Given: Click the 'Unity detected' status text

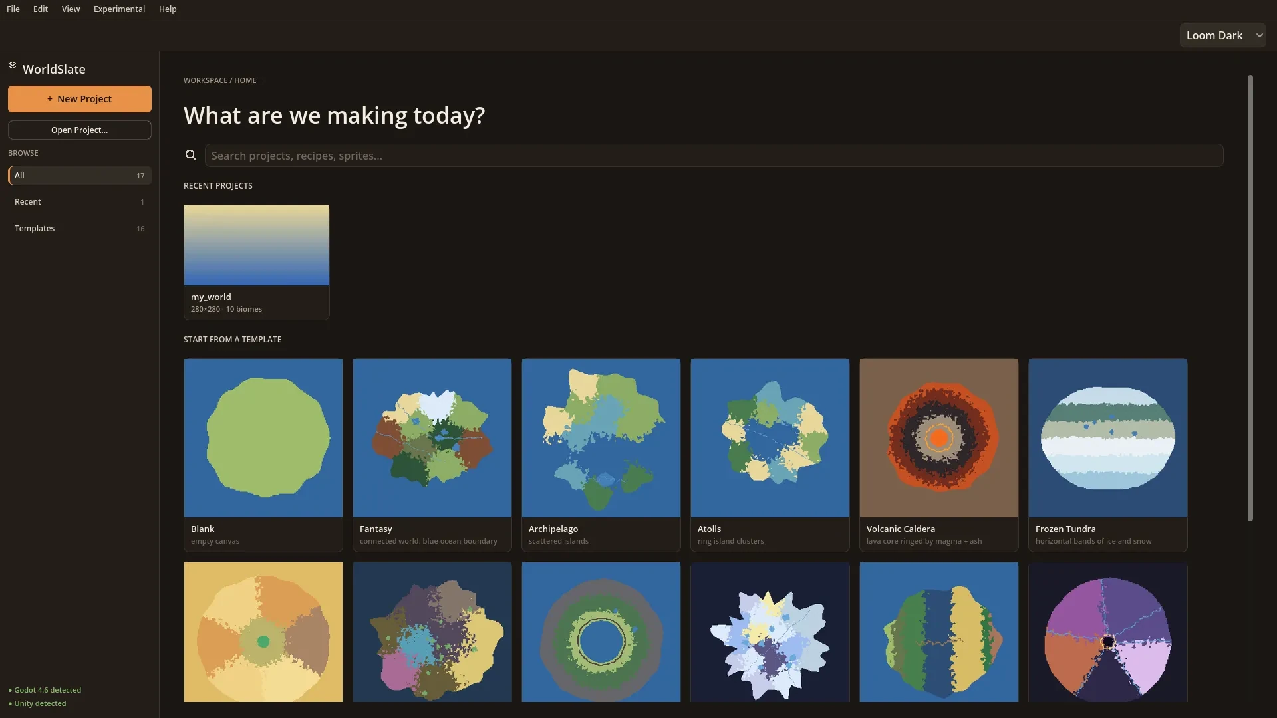Looking at the screenshot, I should [41, 703].
